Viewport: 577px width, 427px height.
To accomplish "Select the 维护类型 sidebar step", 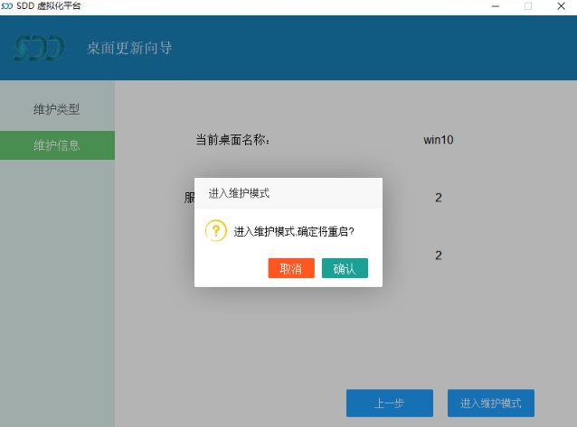I will [x=57, y=109].
